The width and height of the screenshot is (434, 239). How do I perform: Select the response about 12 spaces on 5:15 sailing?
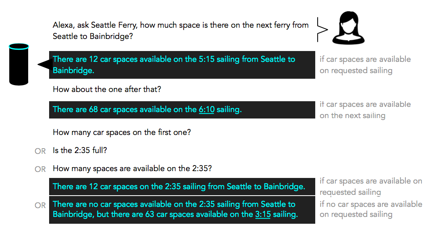coord(182,65)
